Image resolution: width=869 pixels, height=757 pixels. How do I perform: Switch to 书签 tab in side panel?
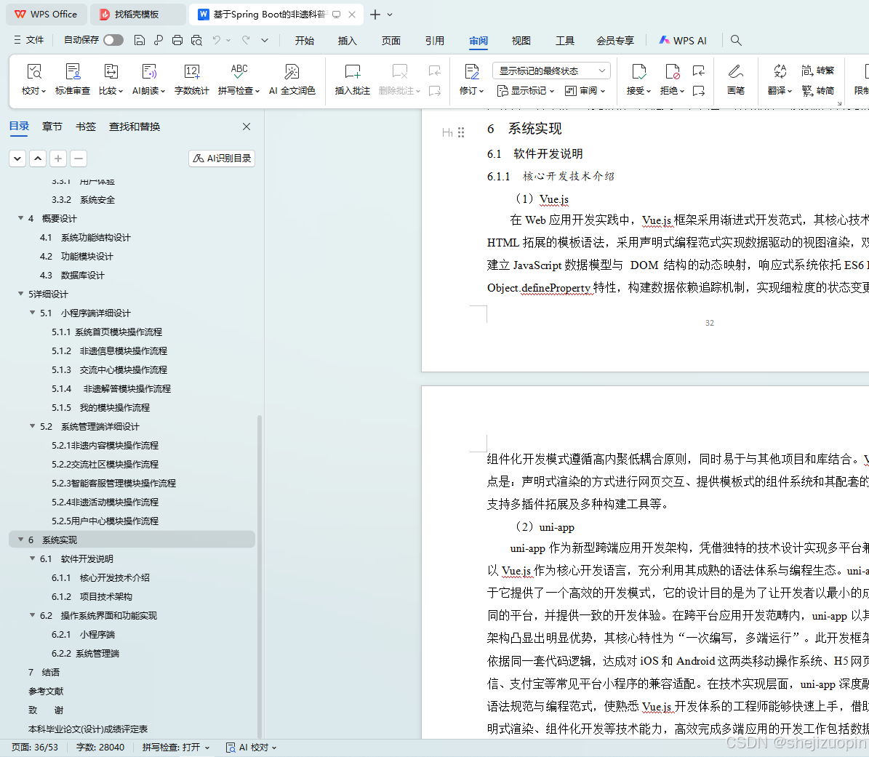tap(85, 127)
